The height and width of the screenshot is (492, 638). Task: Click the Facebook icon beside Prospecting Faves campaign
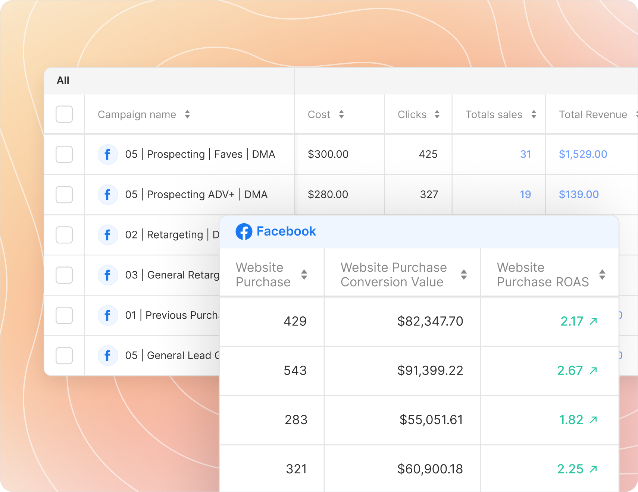[x=107, y=154]
